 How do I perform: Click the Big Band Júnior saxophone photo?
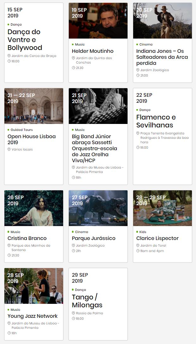[x=98, y=106]
